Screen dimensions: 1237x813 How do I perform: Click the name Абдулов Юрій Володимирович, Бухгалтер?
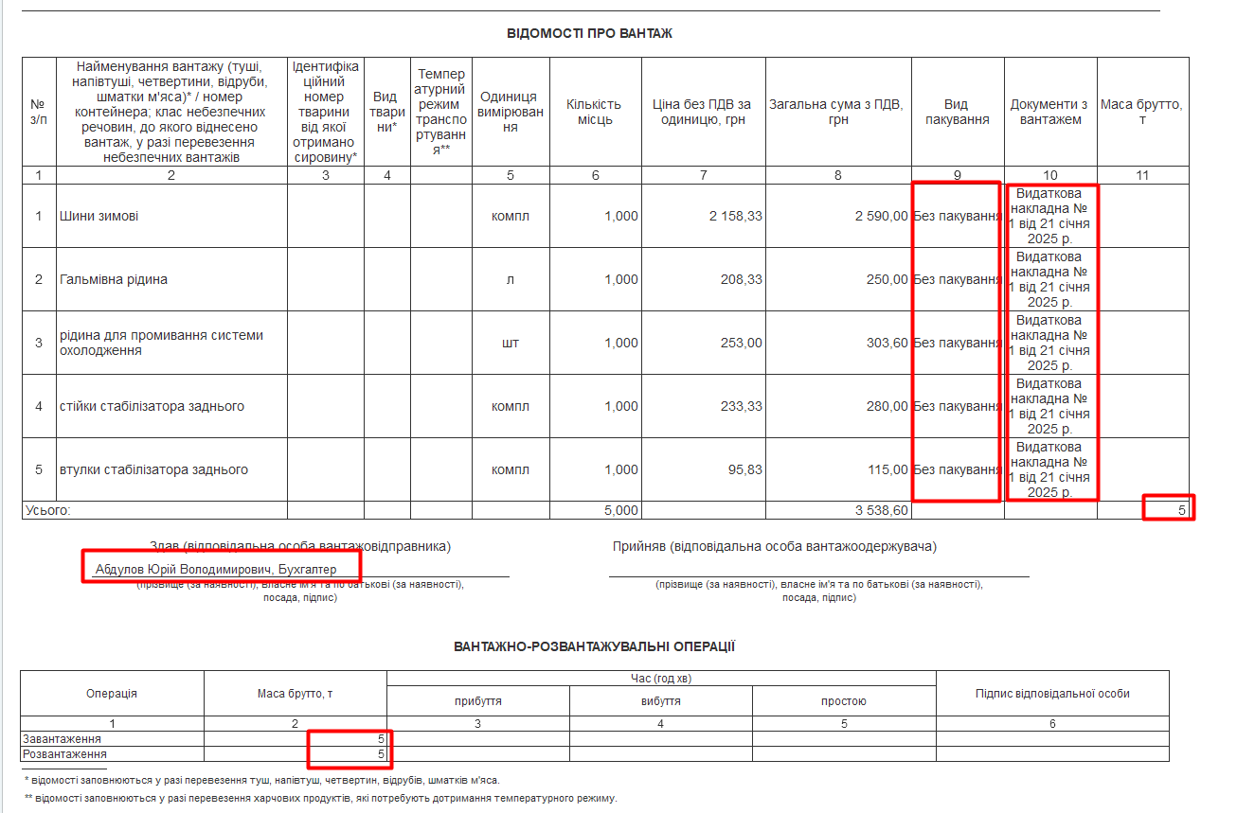point(216,569)
